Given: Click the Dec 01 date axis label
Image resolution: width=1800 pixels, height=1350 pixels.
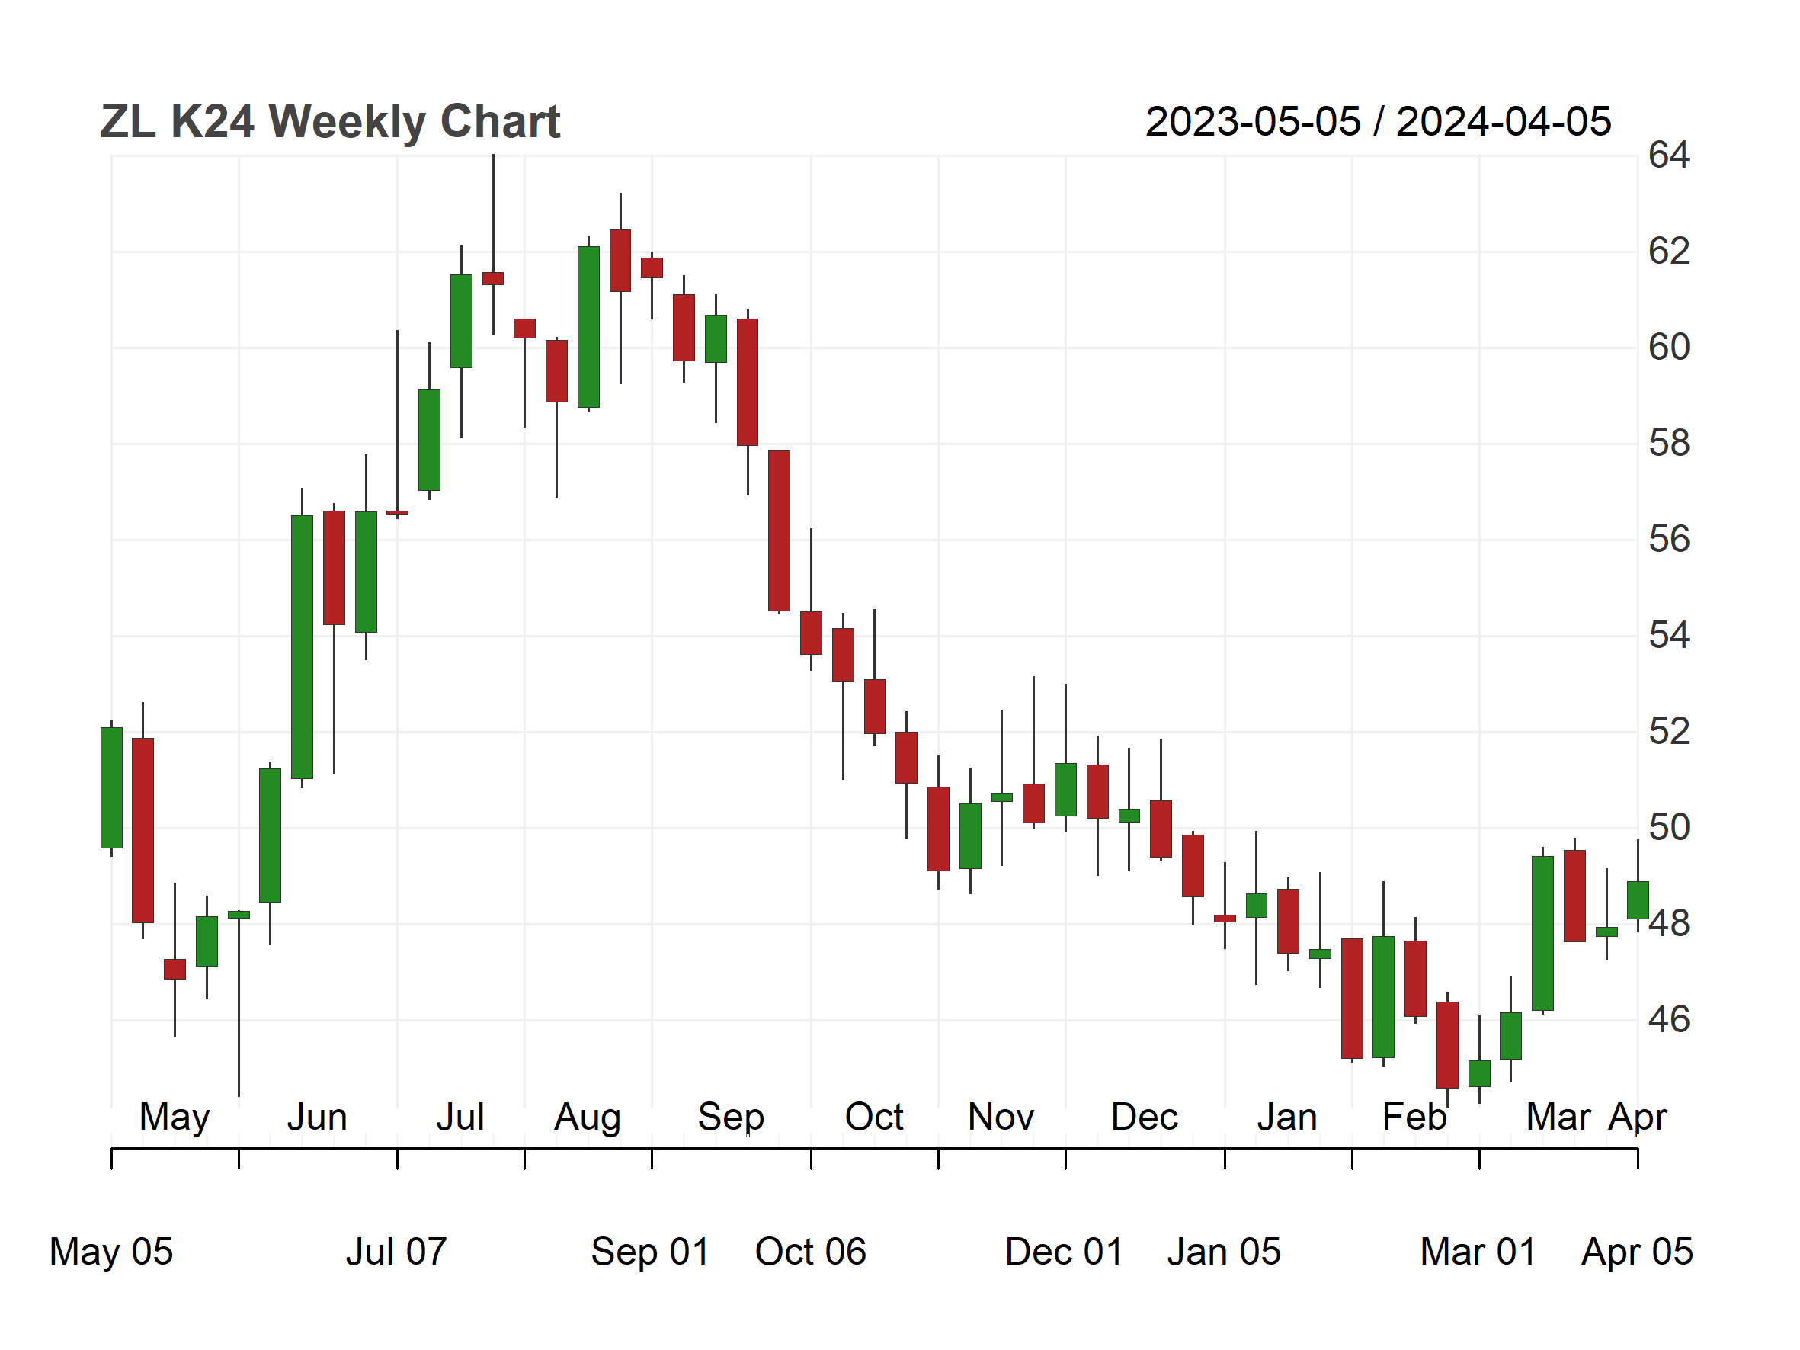Looking at the screenshot, I should 1065,1252.
